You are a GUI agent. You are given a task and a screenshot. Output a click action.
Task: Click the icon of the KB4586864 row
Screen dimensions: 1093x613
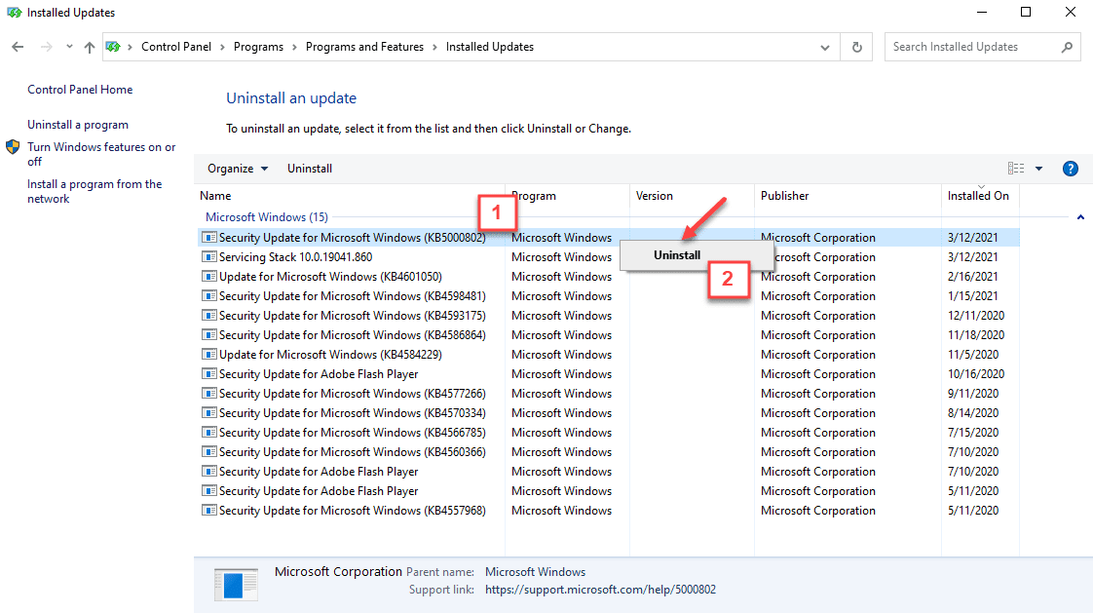click(209, 334)
